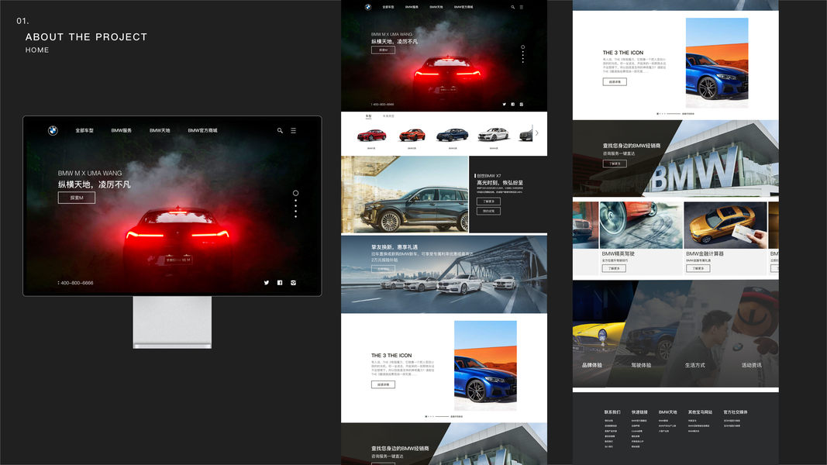
Task: Click 了解更多 under BMW金融计算器 card
Action: 698,268
